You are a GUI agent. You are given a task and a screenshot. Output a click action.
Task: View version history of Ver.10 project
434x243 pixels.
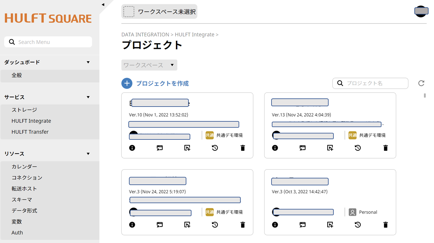pos(215,148)
